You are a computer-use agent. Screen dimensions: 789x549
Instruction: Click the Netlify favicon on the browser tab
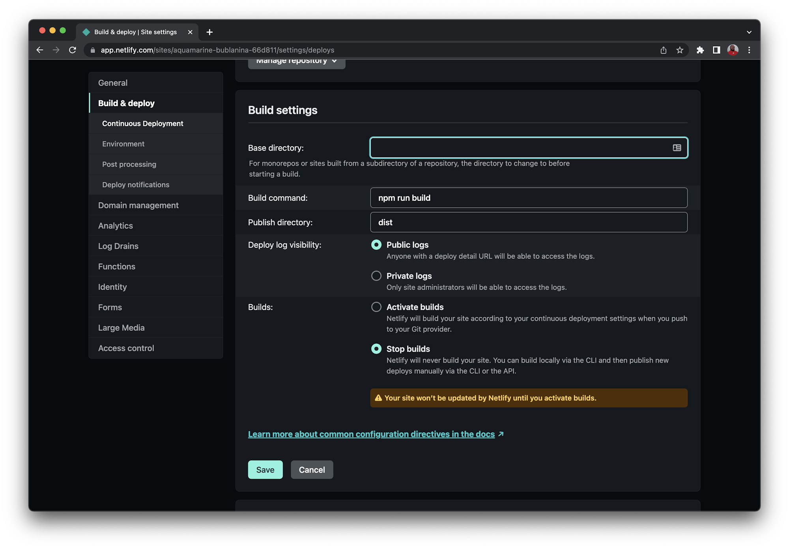click(x=86, y=32)
